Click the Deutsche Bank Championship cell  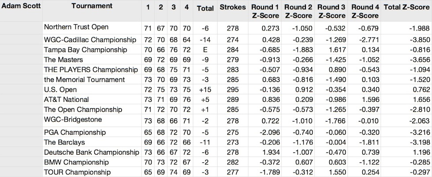(x=92, y=152)
